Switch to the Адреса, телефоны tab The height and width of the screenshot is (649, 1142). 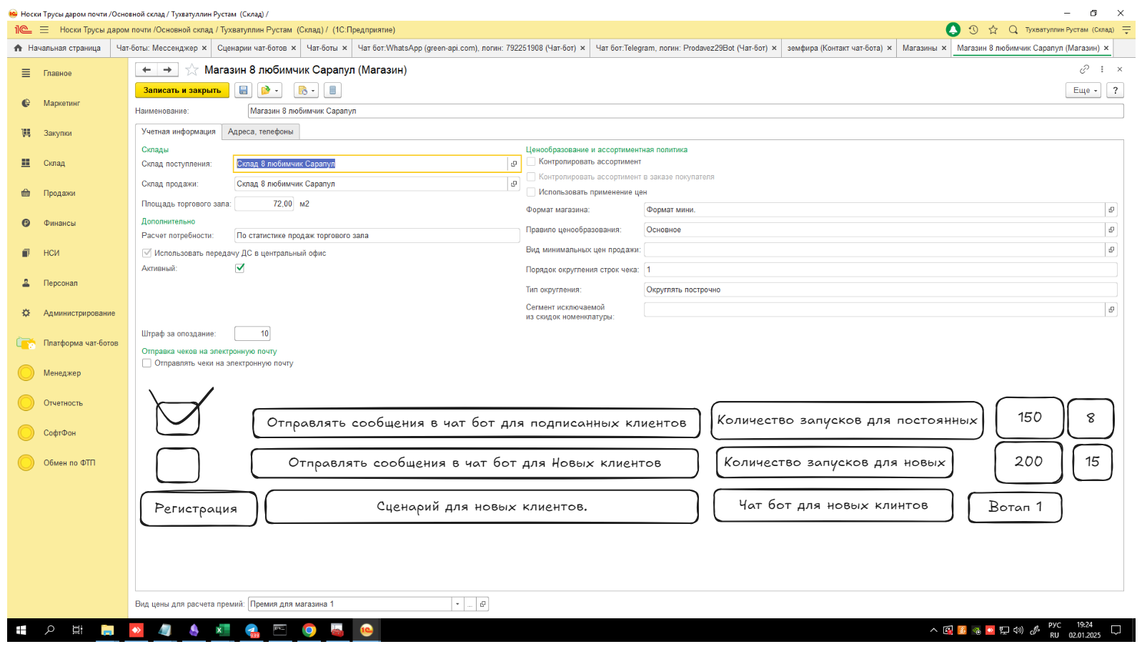point(260,132)
